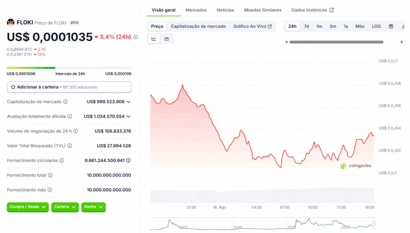Viewport: 410px width, 233px height.
Task: Open info icon next to 24h price change
Action: point(136,37)
